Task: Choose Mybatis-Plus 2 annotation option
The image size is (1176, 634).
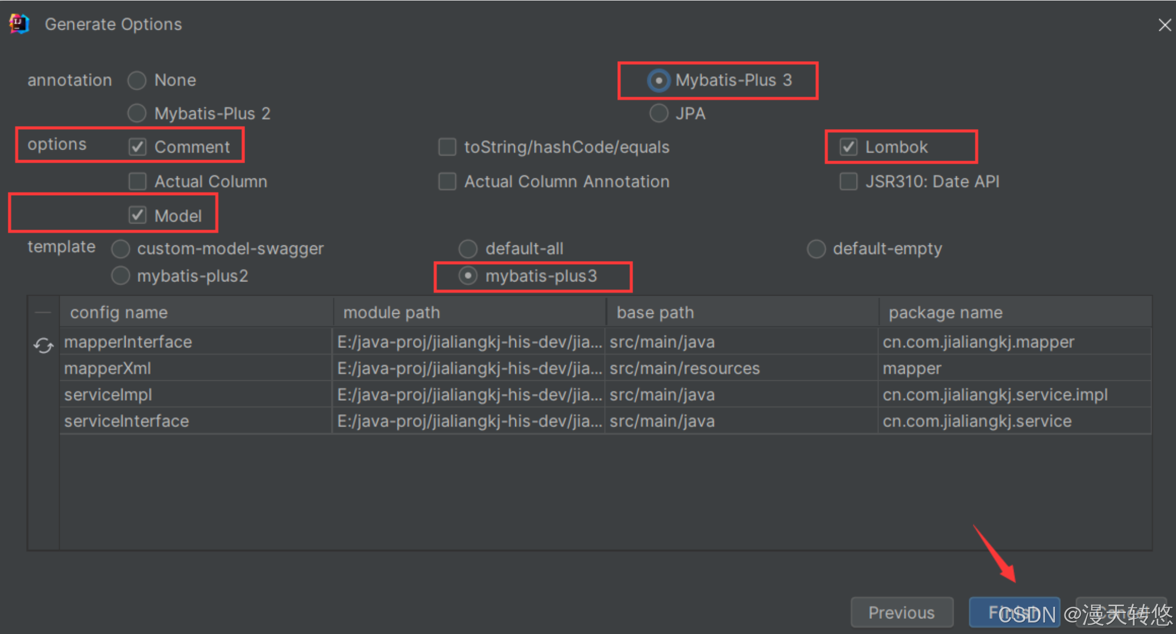Action: pyautogui.click(x=137, y=113)
